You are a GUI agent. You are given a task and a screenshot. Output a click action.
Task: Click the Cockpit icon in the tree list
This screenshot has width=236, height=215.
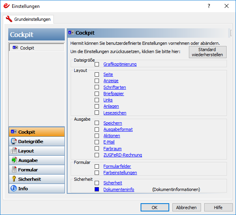coord(15,48)
